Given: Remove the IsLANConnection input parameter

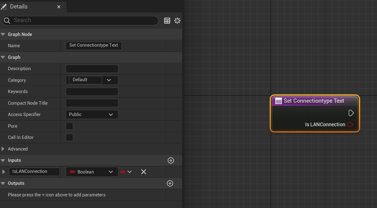Looking at the screenshot, I should [144, 172].
